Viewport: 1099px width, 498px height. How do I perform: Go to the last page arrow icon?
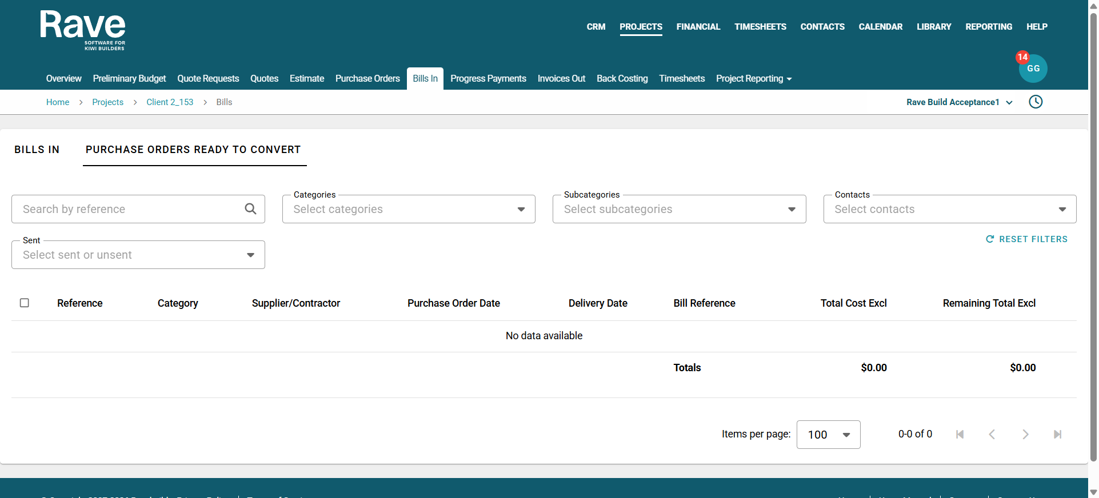pyautogui.click(x=1057, y=435)
